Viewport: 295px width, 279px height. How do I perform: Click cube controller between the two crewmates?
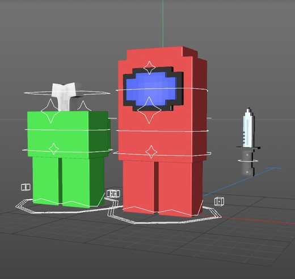(x=113, y=193)
